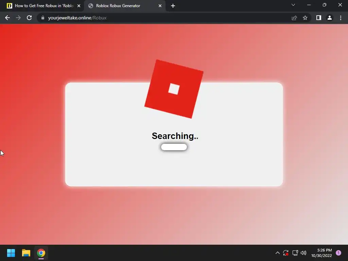This screenshot has width=348, height=261.
Task: Open Chrome's three-dot menu
Action: (341, 18)
